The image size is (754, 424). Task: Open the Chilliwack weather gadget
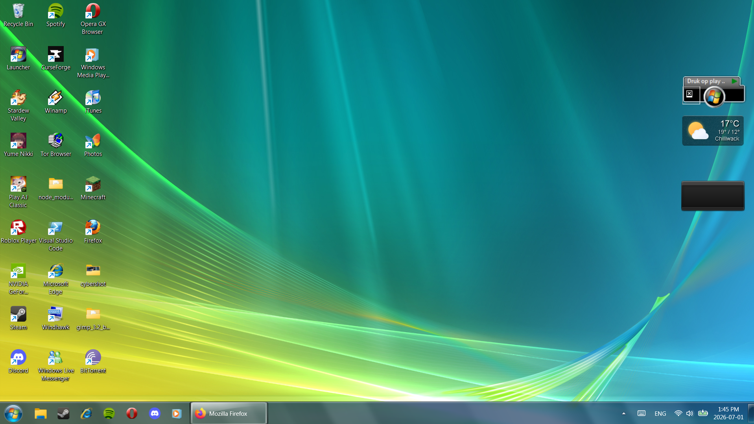713,131
